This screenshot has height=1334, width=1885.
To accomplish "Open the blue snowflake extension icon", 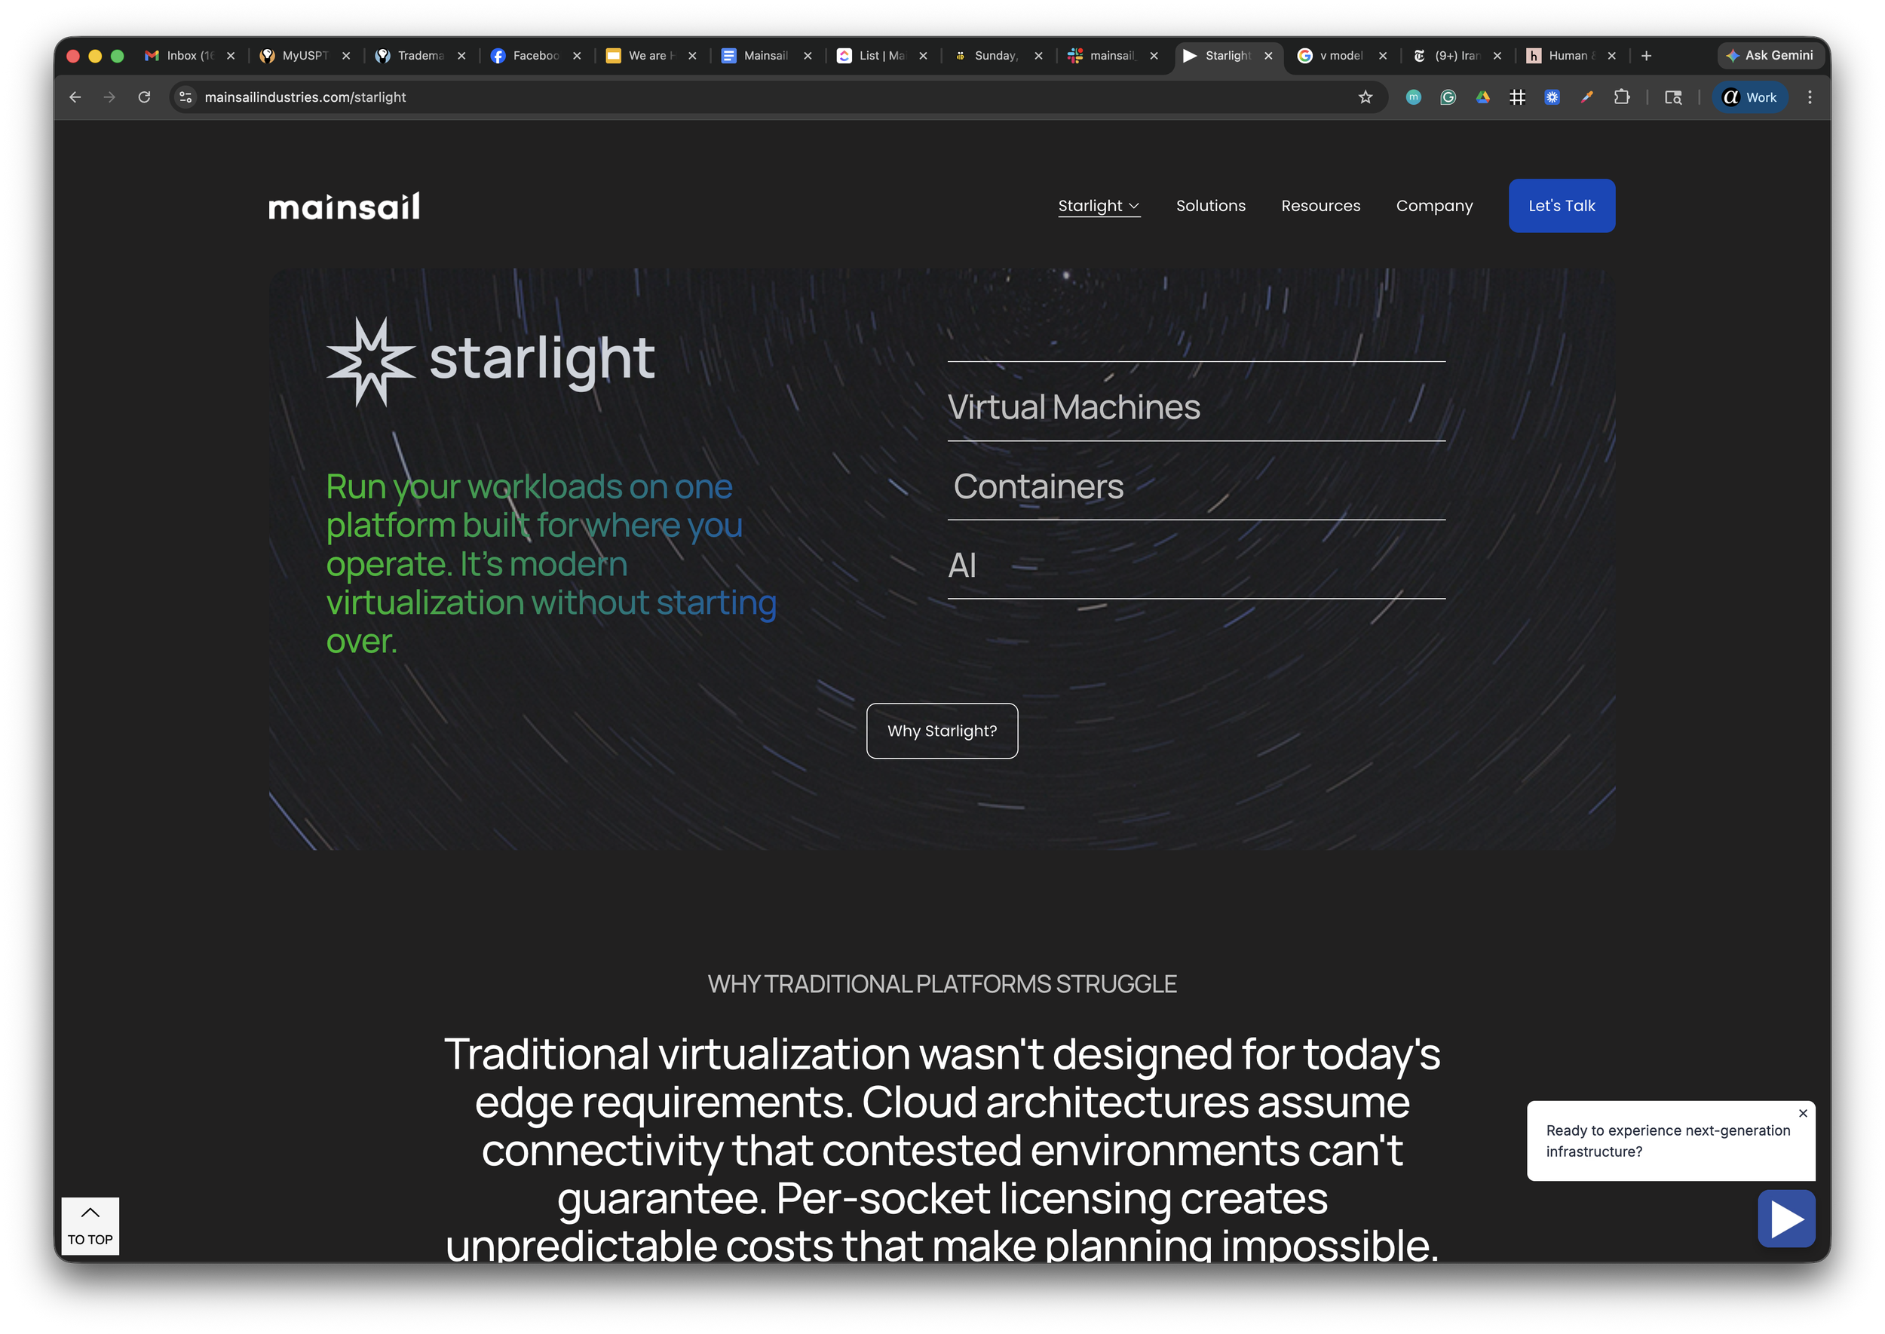I will [1552, 97].
